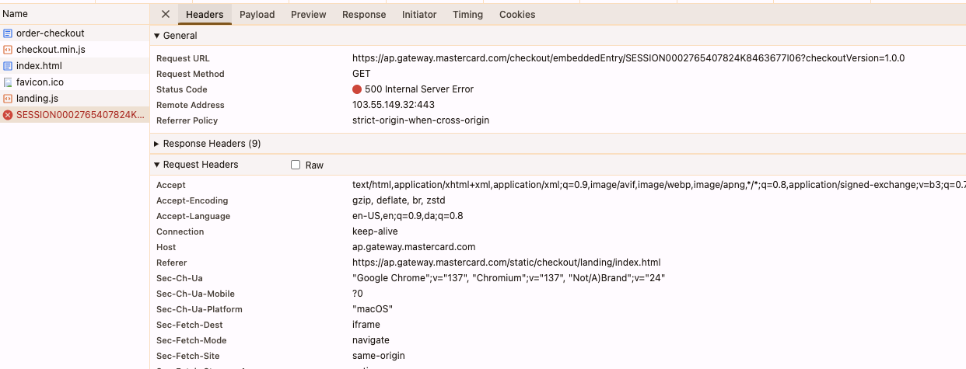Switch to the Payload tab

257,14
